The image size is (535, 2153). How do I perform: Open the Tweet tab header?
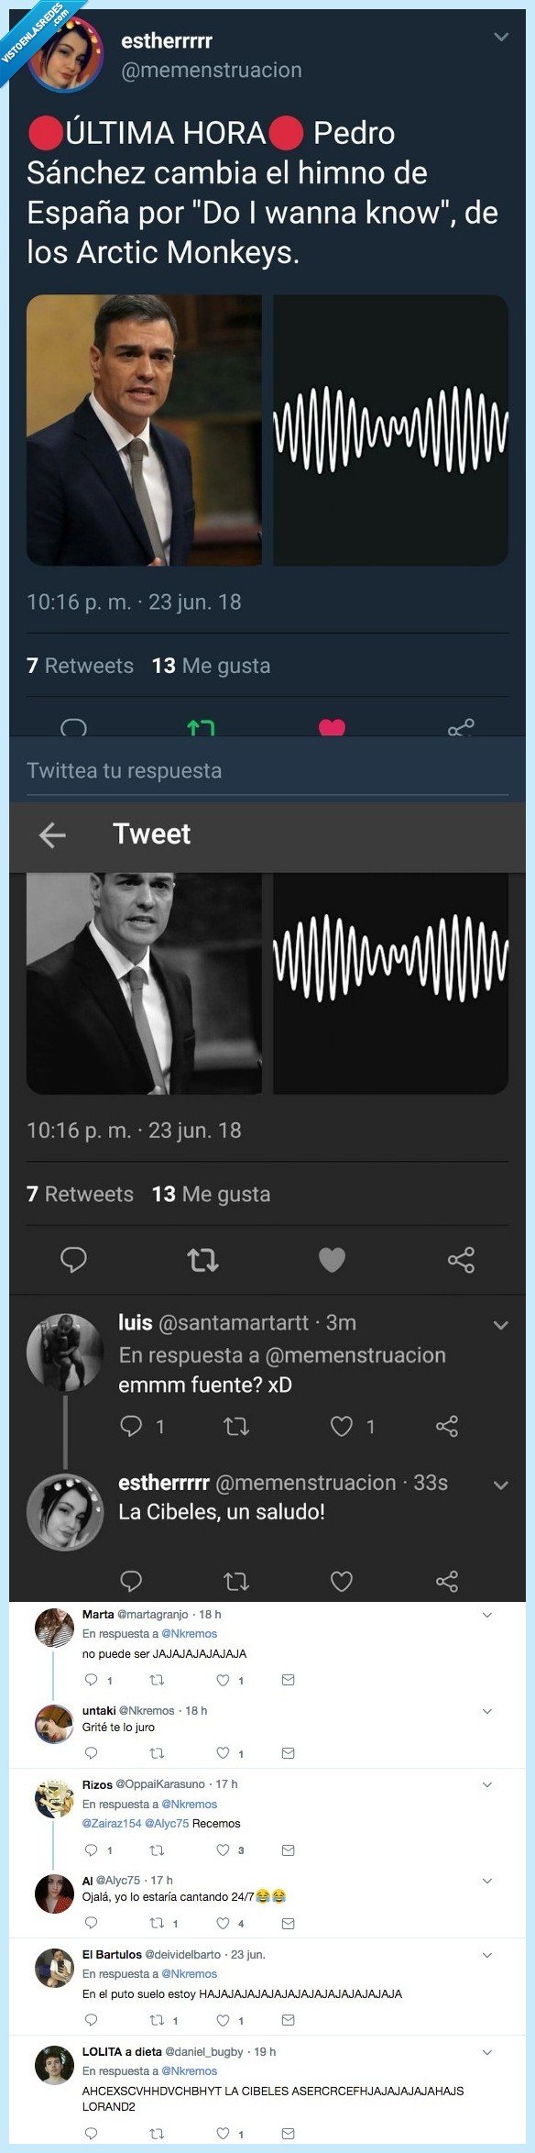[151, 834]
